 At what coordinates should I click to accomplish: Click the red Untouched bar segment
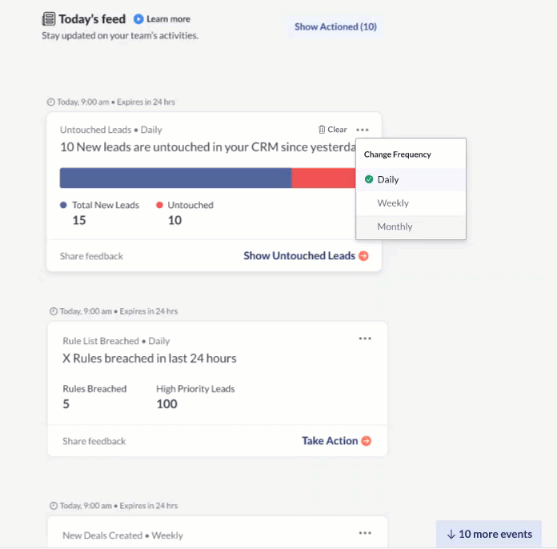point(323,178)
